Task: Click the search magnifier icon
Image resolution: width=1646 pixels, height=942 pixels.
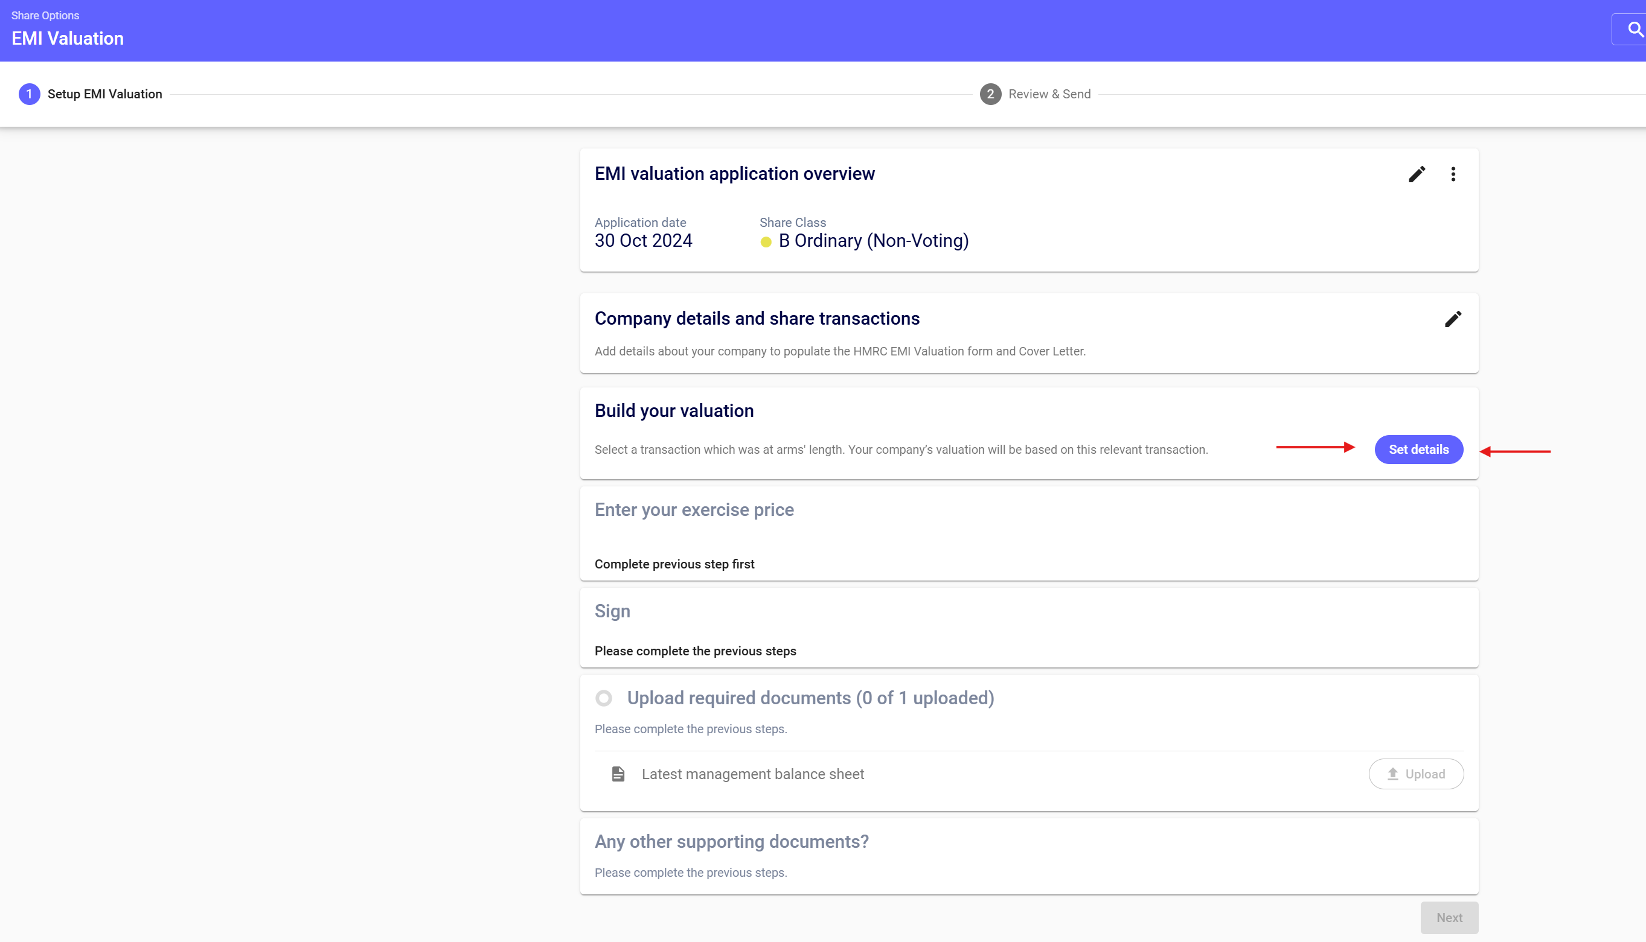Action: [x=1635, y=29]
